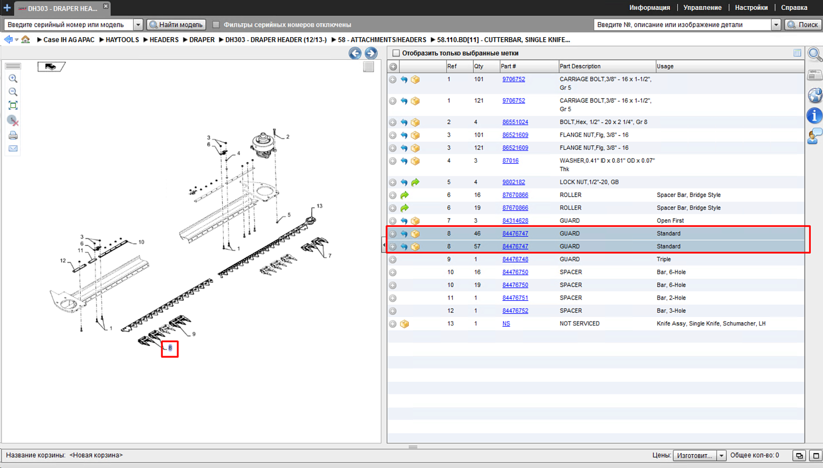Image resolution: width=823 pixels, height=468 pixels.
Task: Select callout 13 in the diagram
Action: point(319,207)
